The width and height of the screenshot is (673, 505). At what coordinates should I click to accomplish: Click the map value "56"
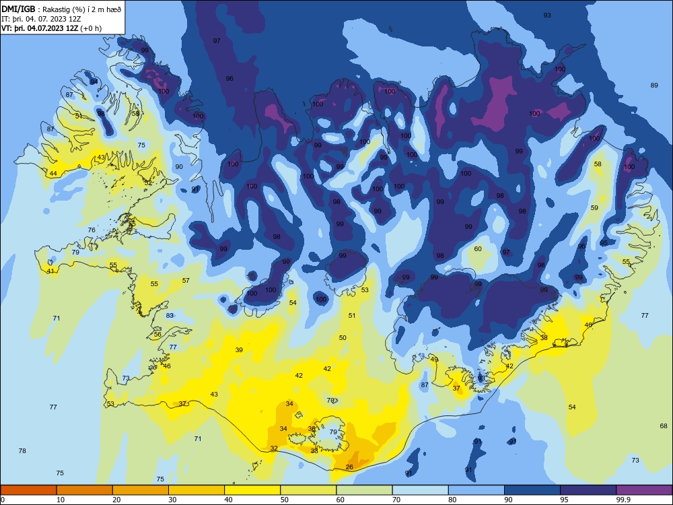(157, 335)
